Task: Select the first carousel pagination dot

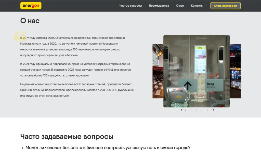Action: point(186,110)
